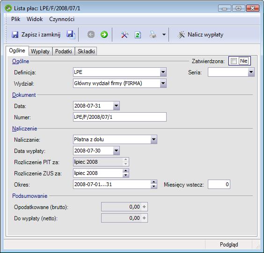Switch to the Składki tab
The height and width of the screenshot is (253, 264).
pyautogui.click(x=86, y=51)
